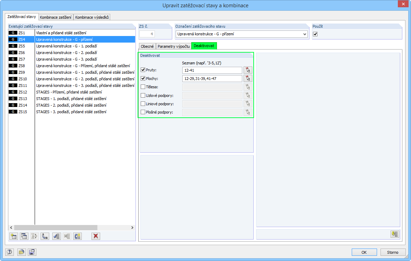Create a new load case icon

(x=14, y=236)
